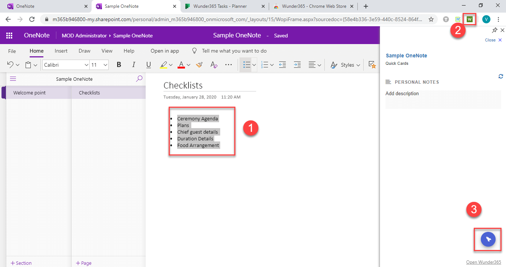Apply yellow text highlight color
Screen dimensions: 506x267
163,65
